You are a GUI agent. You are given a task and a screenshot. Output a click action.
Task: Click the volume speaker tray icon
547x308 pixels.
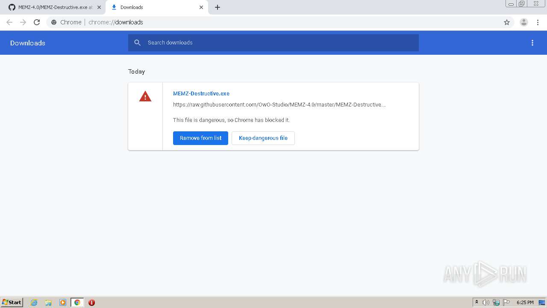486,302
